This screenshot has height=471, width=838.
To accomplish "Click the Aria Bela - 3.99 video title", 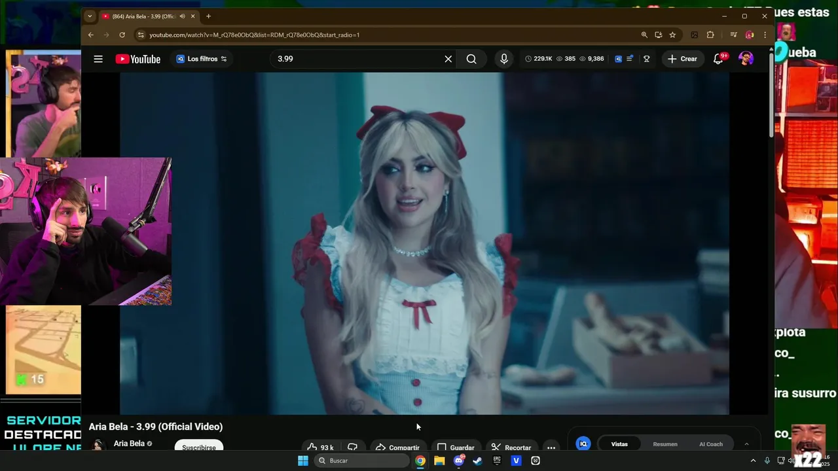I will [x=156, y=427].
